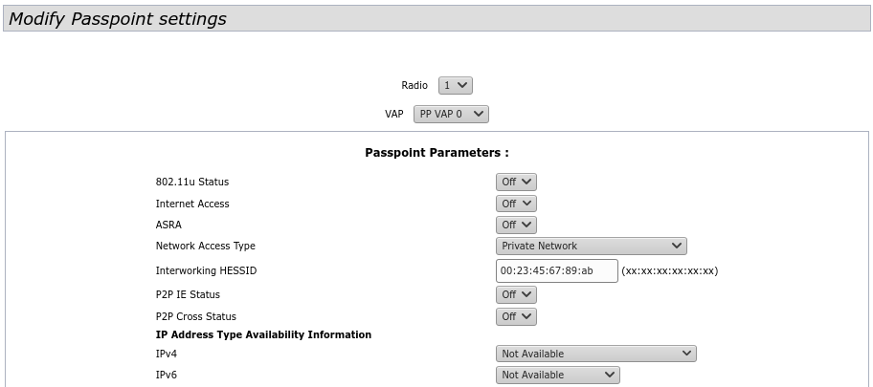Click the Internet Access label
Screen dimensions: 873x387
coord(192,204)
